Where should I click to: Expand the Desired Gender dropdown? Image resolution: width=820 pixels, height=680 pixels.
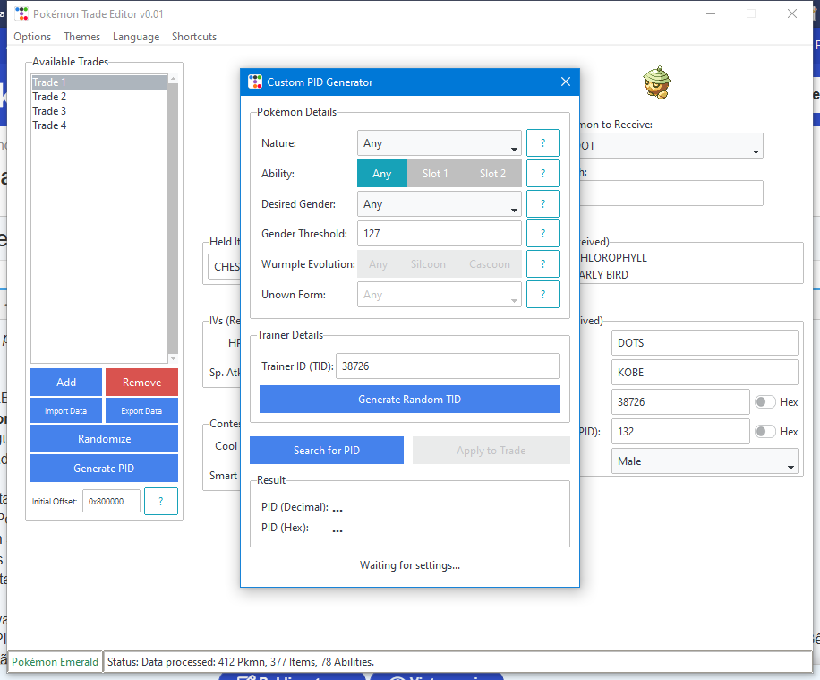(439, 204)
